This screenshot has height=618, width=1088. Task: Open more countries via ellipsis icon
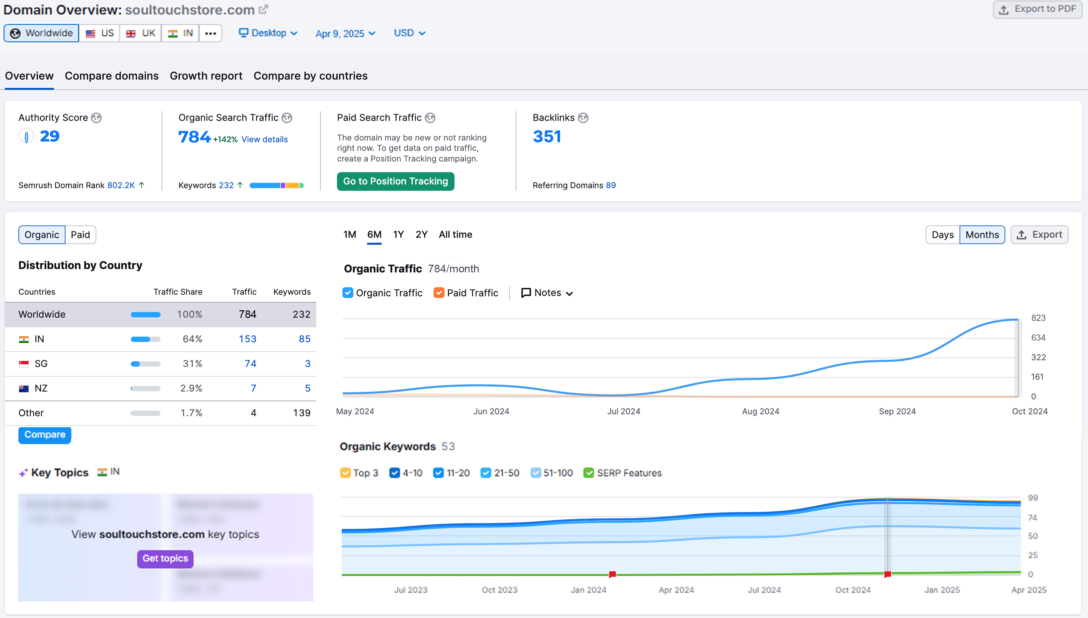click(210, 33)
